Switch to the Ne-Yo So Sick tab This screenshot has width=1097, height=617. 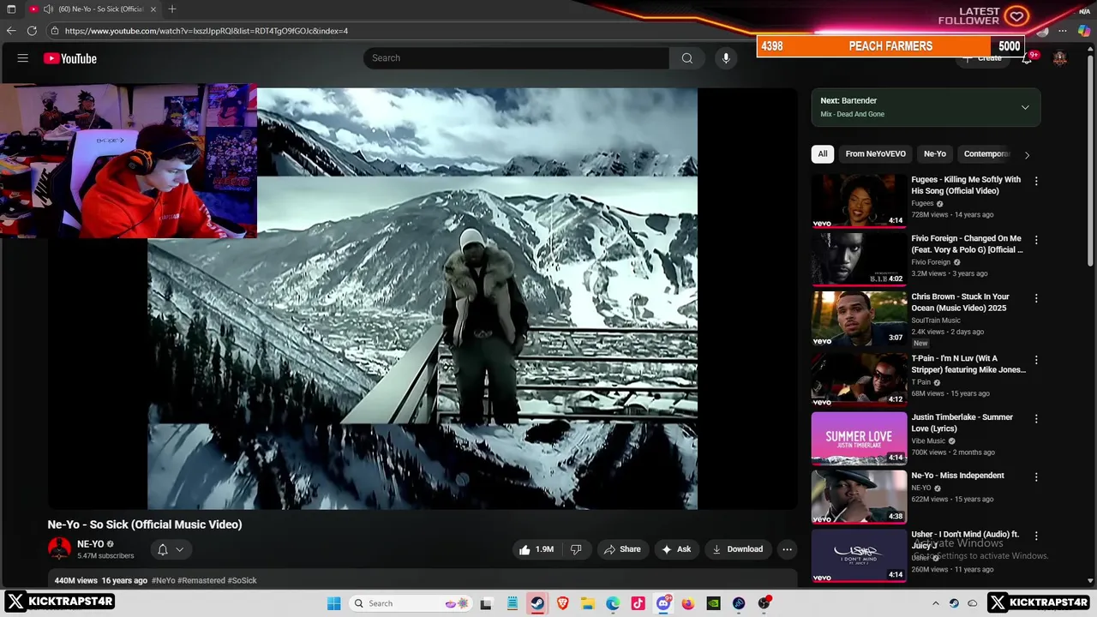94,9
